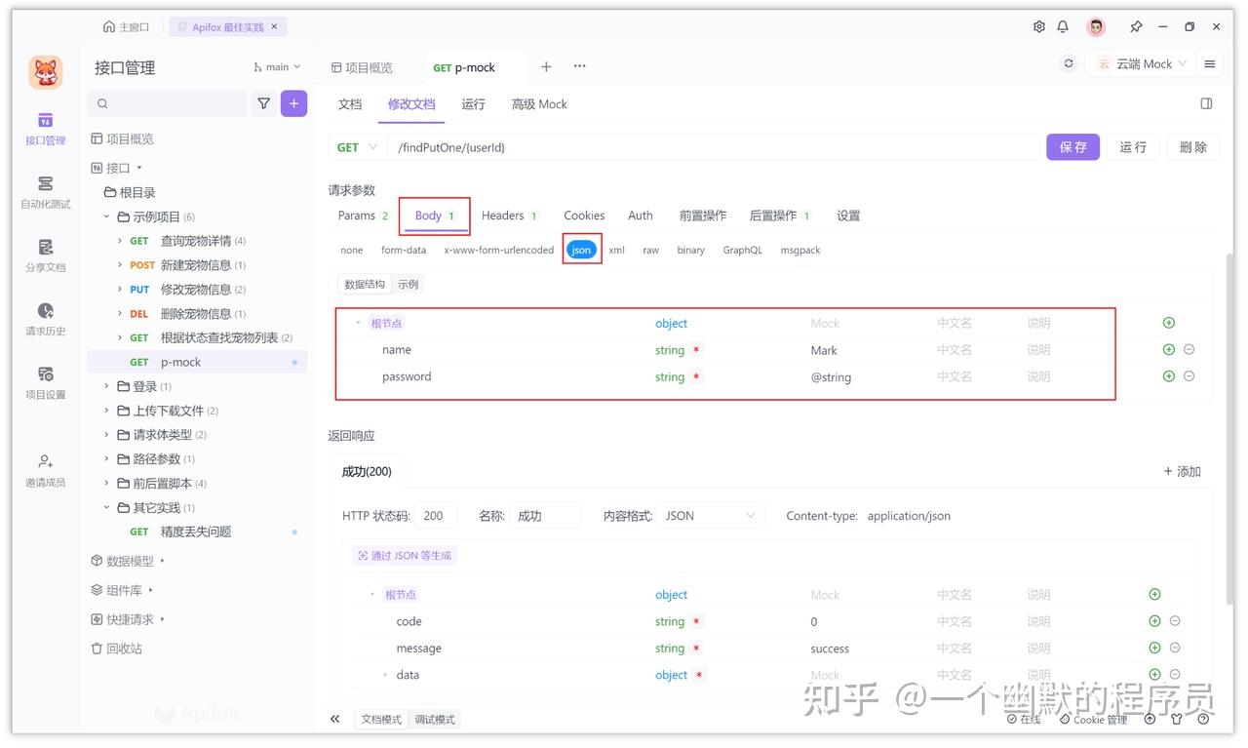Collapse the bottom panel double-arrow icon
1248x748 pixels.
tap(335, 719)
